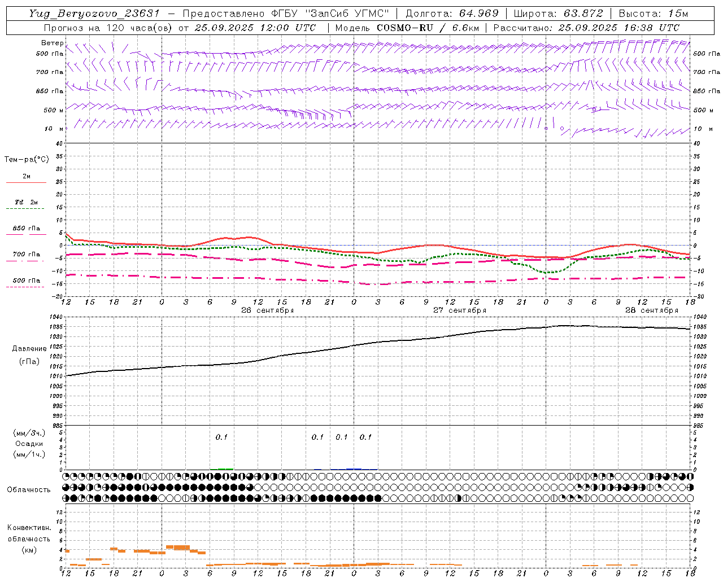The width and height of the screenshot is (723, 578).
Task: Click the Осадки precipitation label
Action: pos(29,444)
